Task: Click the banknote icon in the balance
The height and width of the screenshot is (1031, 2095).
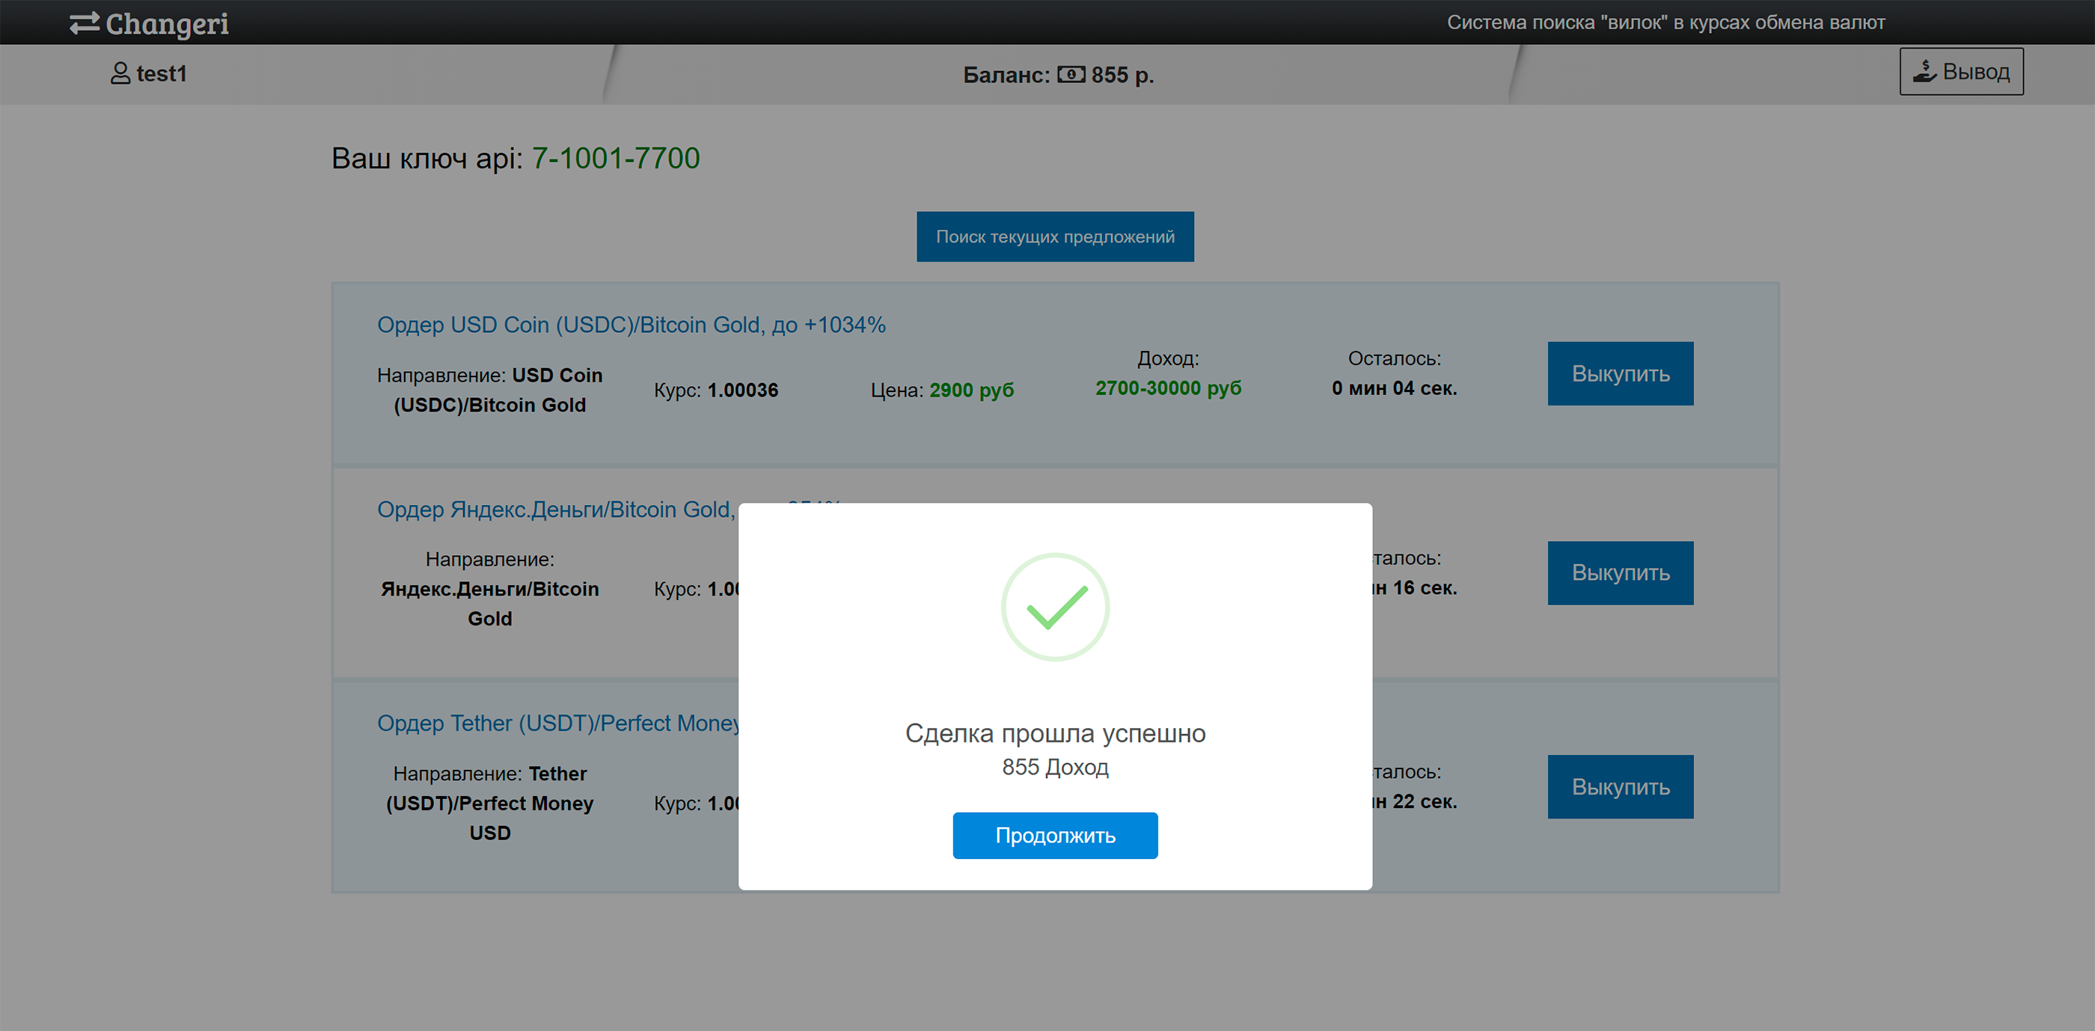Action: [x=1071, y=75]
